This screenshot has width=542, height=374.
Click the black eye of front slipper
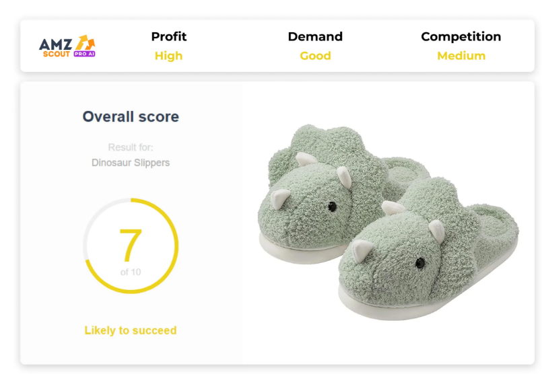pyautogui.click(x=419, y=262)
